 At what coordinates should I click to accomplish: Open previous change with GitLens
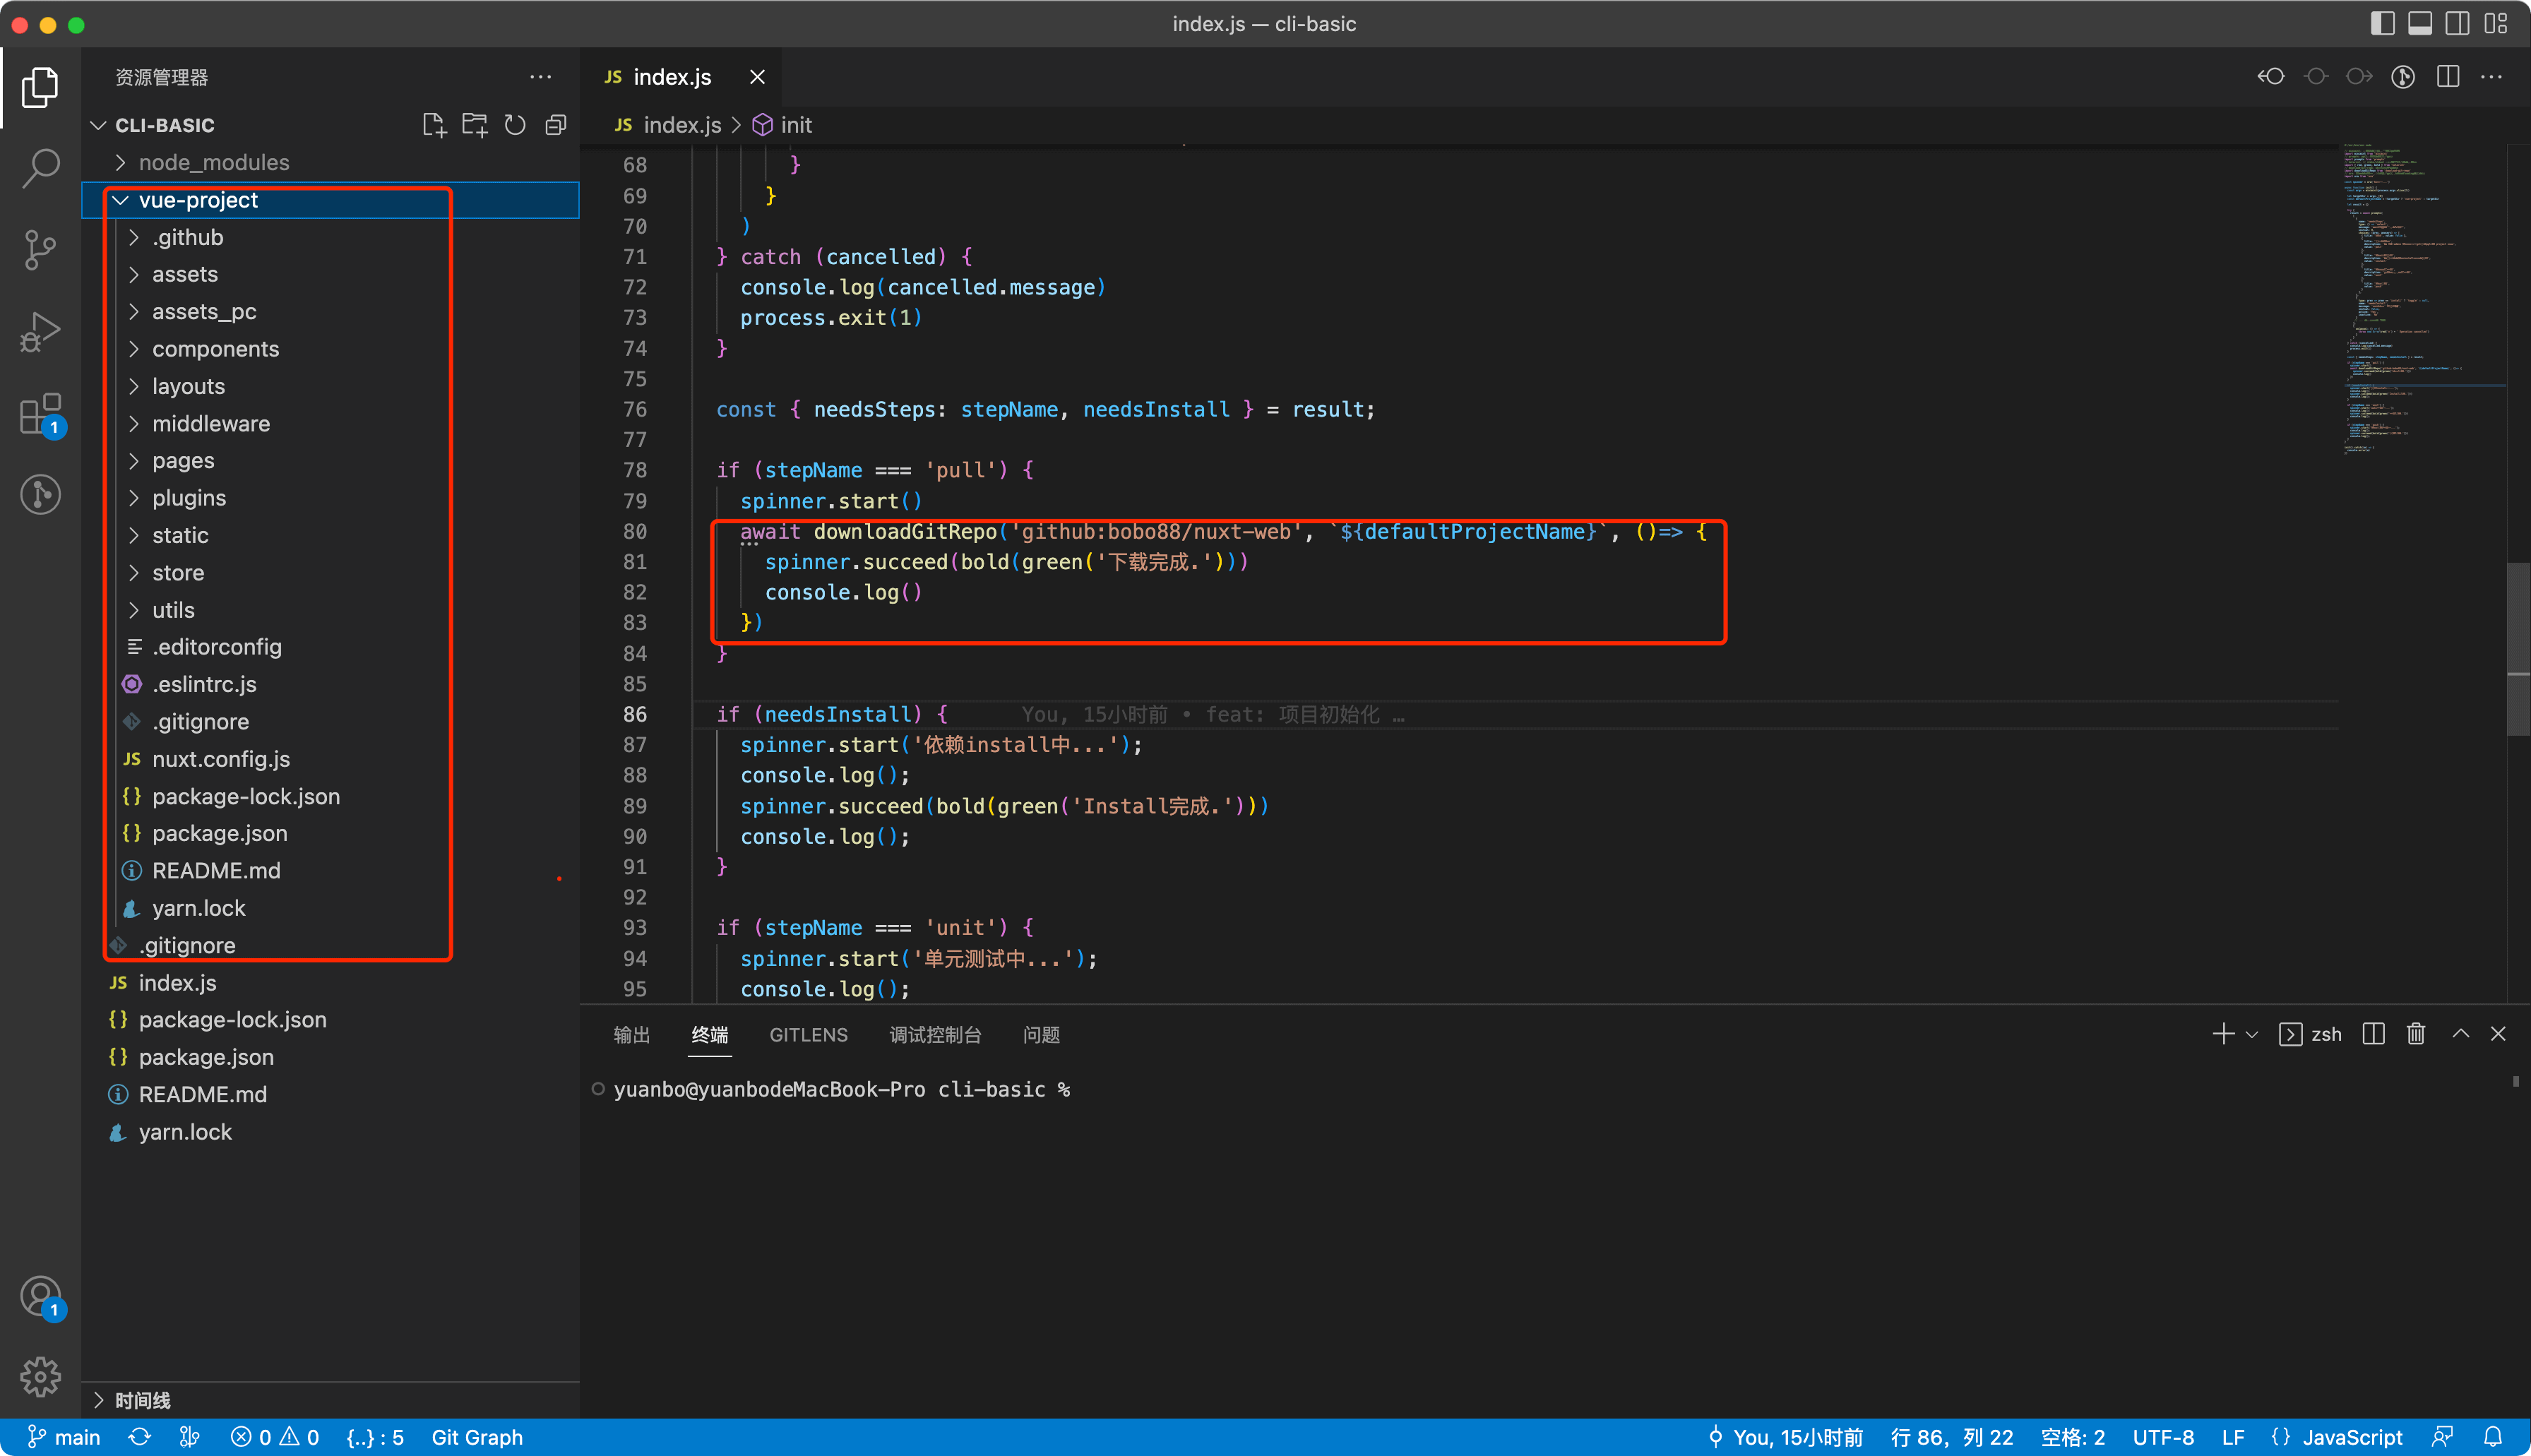[x=2271, y=77]
